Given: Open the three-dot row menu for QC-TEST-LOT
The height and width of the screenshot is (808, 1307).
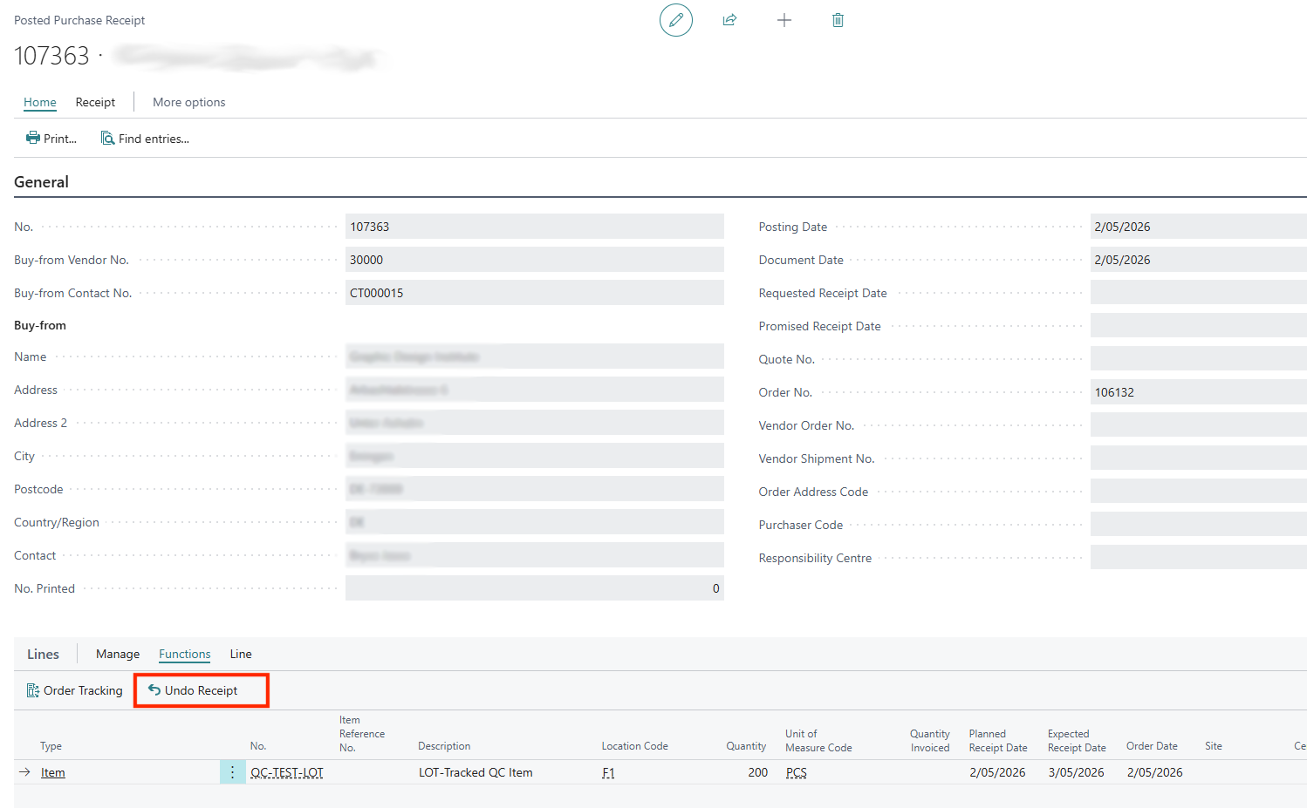Looking at the screenshot, I should point(232,772).
